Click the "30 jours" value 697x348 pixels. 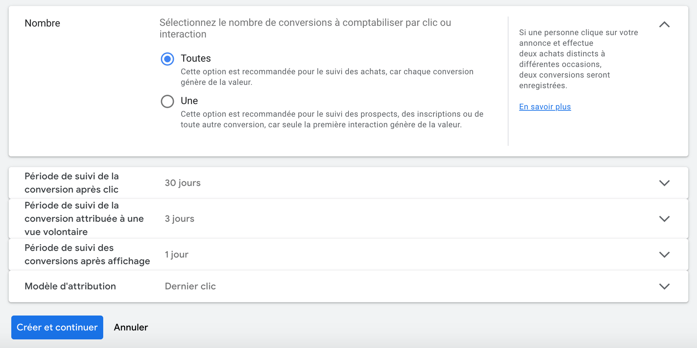pos(183,183)
